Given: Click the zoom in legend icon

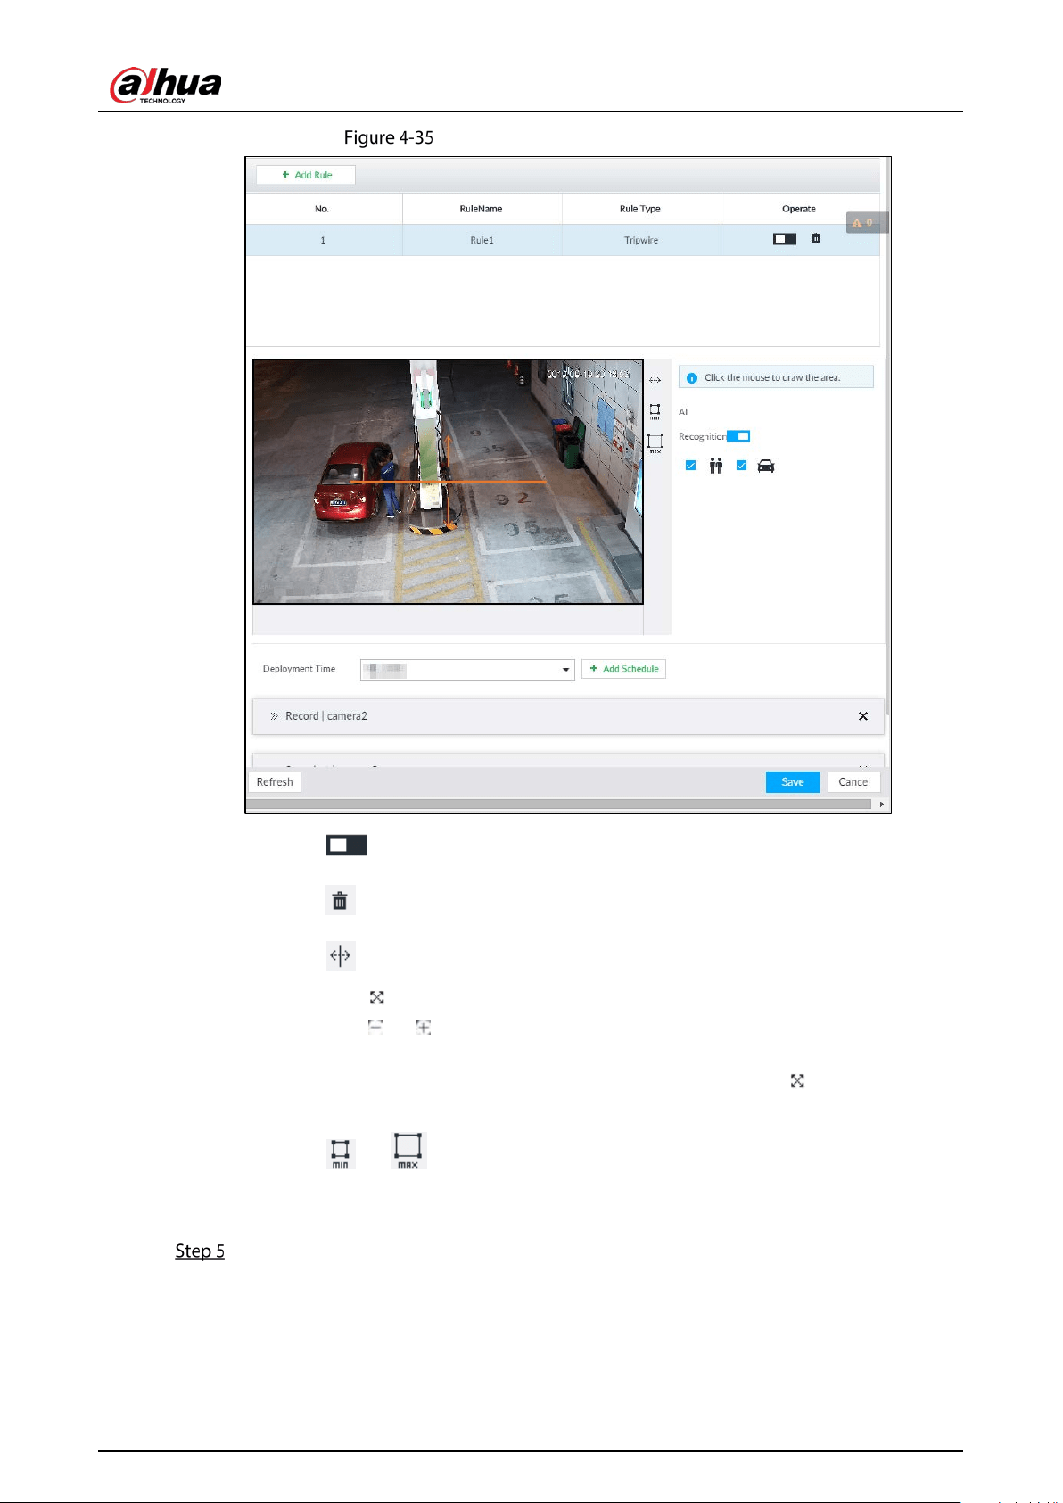Looking at the screenshot, I should [x=424, y=1028].
